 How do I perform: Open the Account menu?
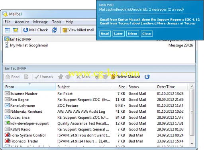click(22, 22)
